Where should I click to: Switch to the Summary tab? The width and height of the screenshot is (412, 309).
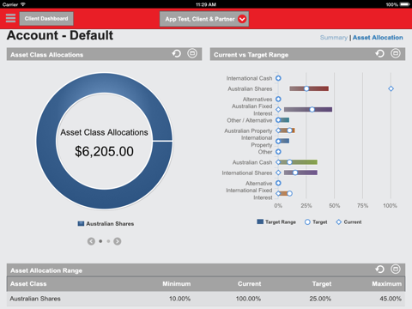[x=334, y=38]
